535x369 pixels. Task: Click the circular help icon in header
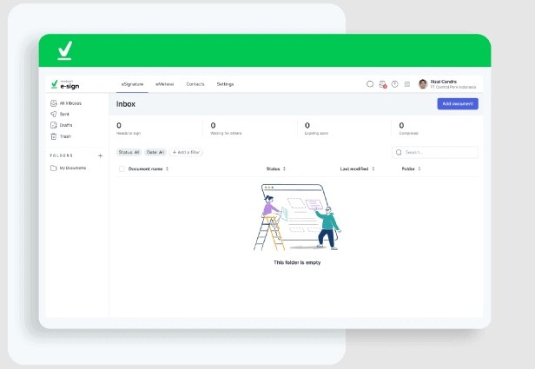point(395,84)
